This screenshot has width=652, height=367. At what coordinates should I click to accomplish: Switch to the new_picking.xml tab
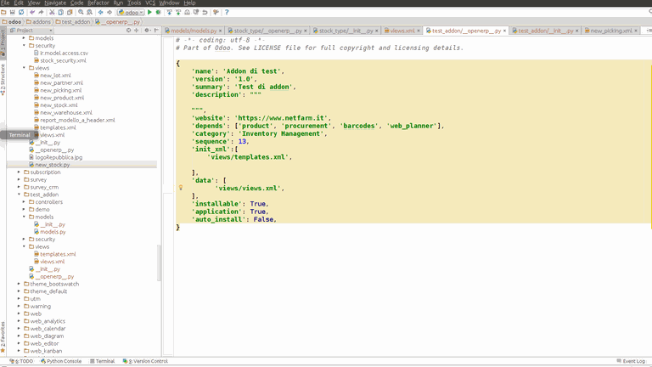(611, 31)
